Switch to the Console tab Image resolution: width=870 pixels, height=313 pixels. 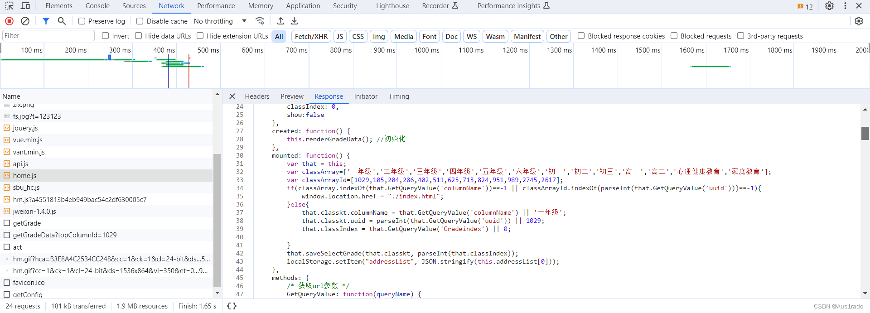[x=97, y=6]
